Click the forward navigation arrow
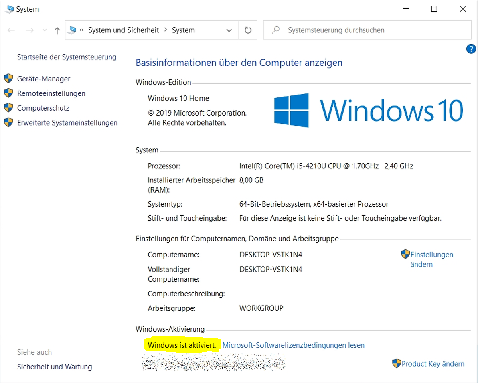 [x=30, y=30]
